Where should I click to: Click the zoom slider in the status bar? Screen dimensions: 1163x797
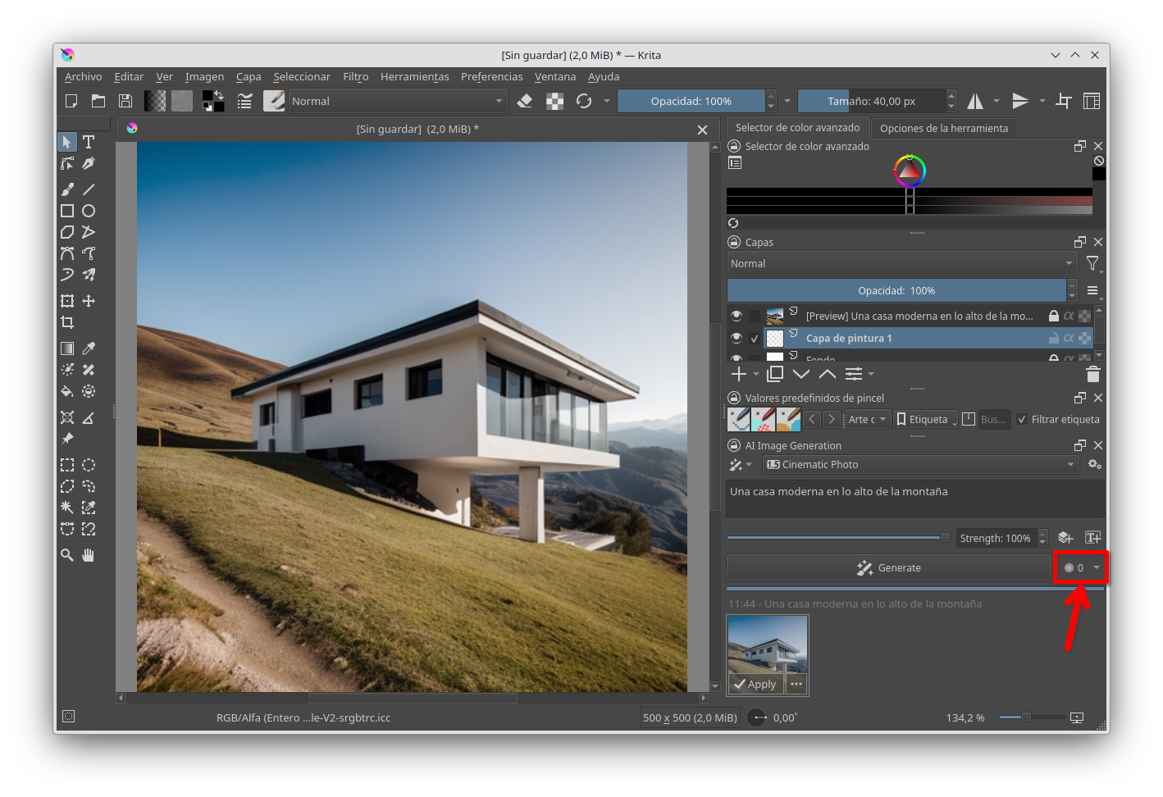tap(1031, 717)
